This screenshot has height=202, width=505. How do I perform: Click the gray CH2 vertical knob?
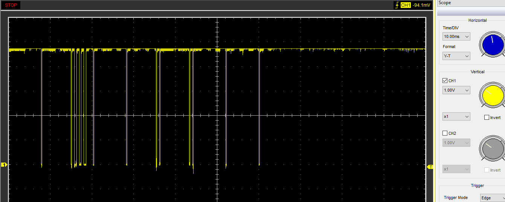coord(493,149)
